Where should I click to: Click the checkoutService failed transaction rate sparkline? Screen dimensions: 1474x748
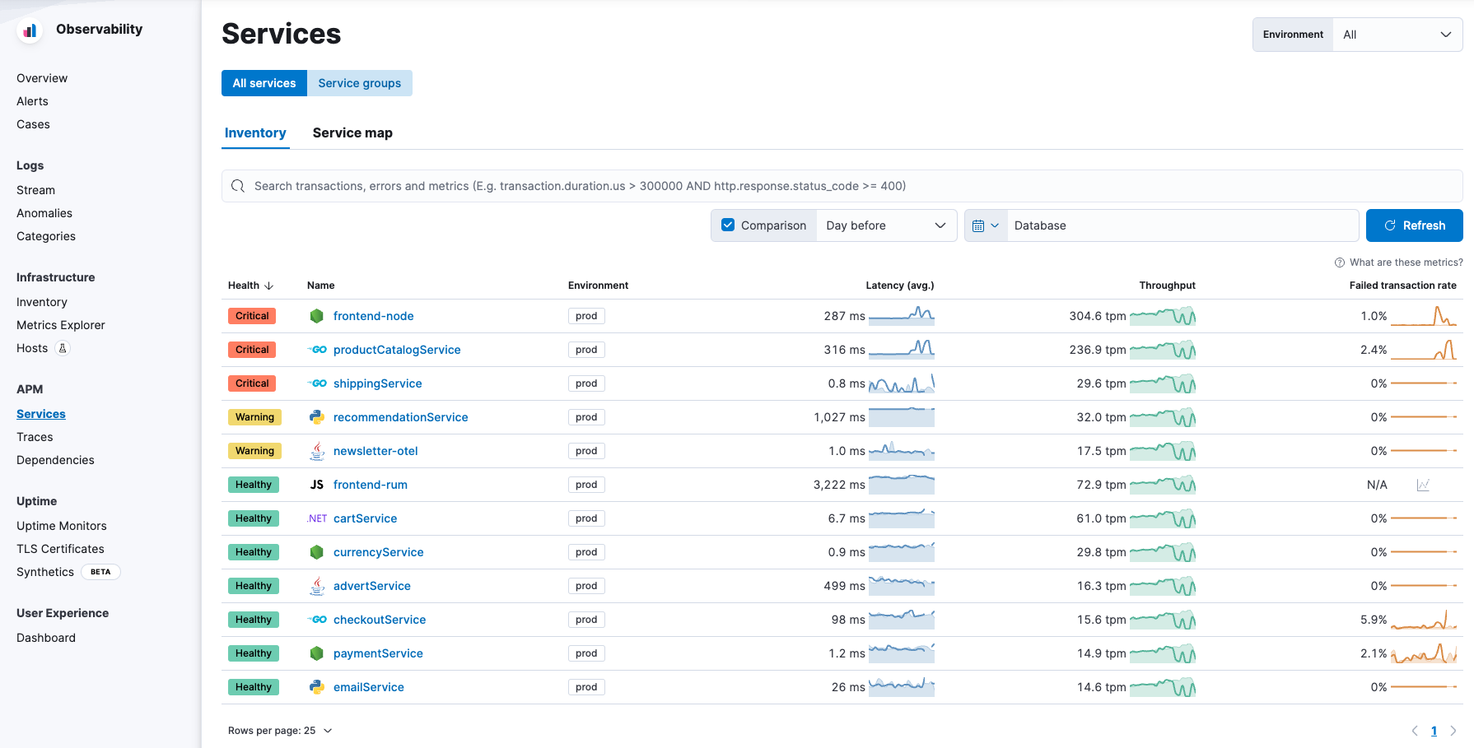pyautogui.click(x=1423, y=620)
